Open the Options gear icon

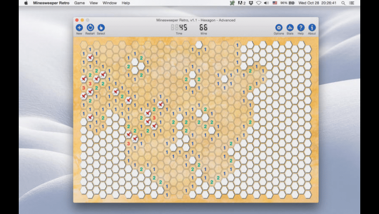click(279, 28)
